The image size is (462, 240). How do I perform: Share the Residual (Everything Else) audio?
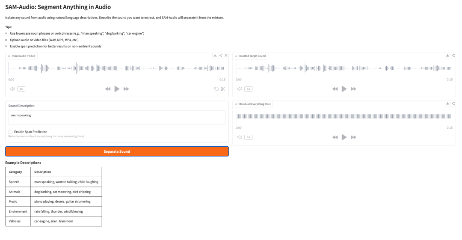453,104
